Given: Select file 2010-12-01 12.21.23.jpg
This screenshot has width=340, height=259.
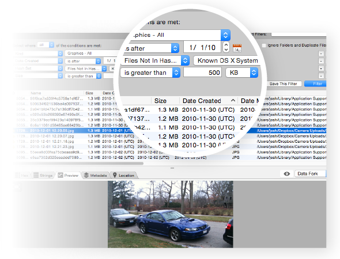Looking at the screenshot, I should tap(52, 147).
